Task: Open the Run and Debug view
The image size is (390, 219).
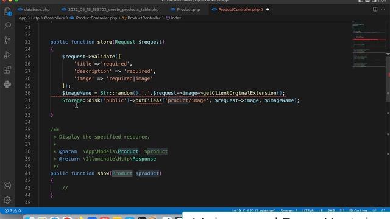Action: click(7, 55)
